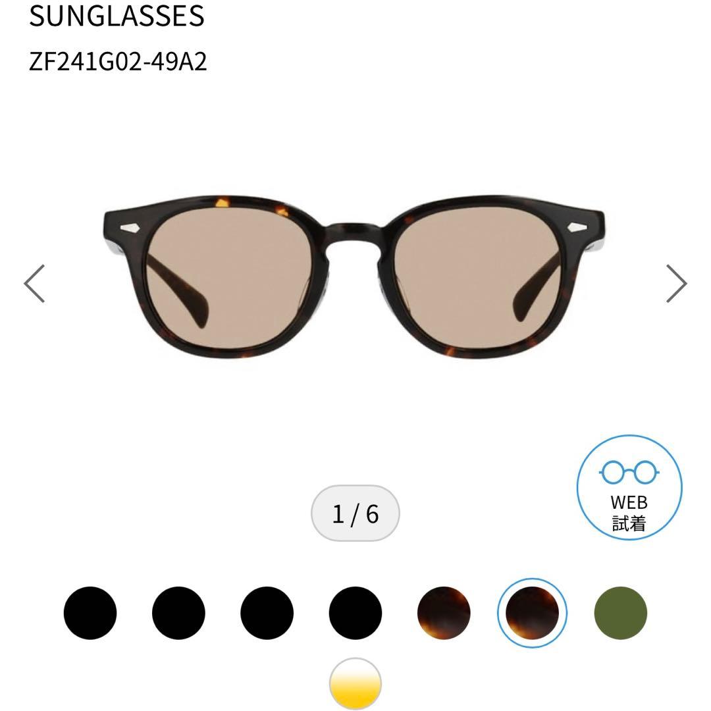
Task: Click the selected tortoiseshell swatch with blue ring
Action: [533, 613]
